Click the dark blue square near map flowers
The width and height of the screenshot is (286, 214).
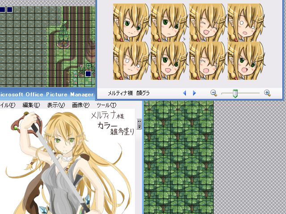88,74
